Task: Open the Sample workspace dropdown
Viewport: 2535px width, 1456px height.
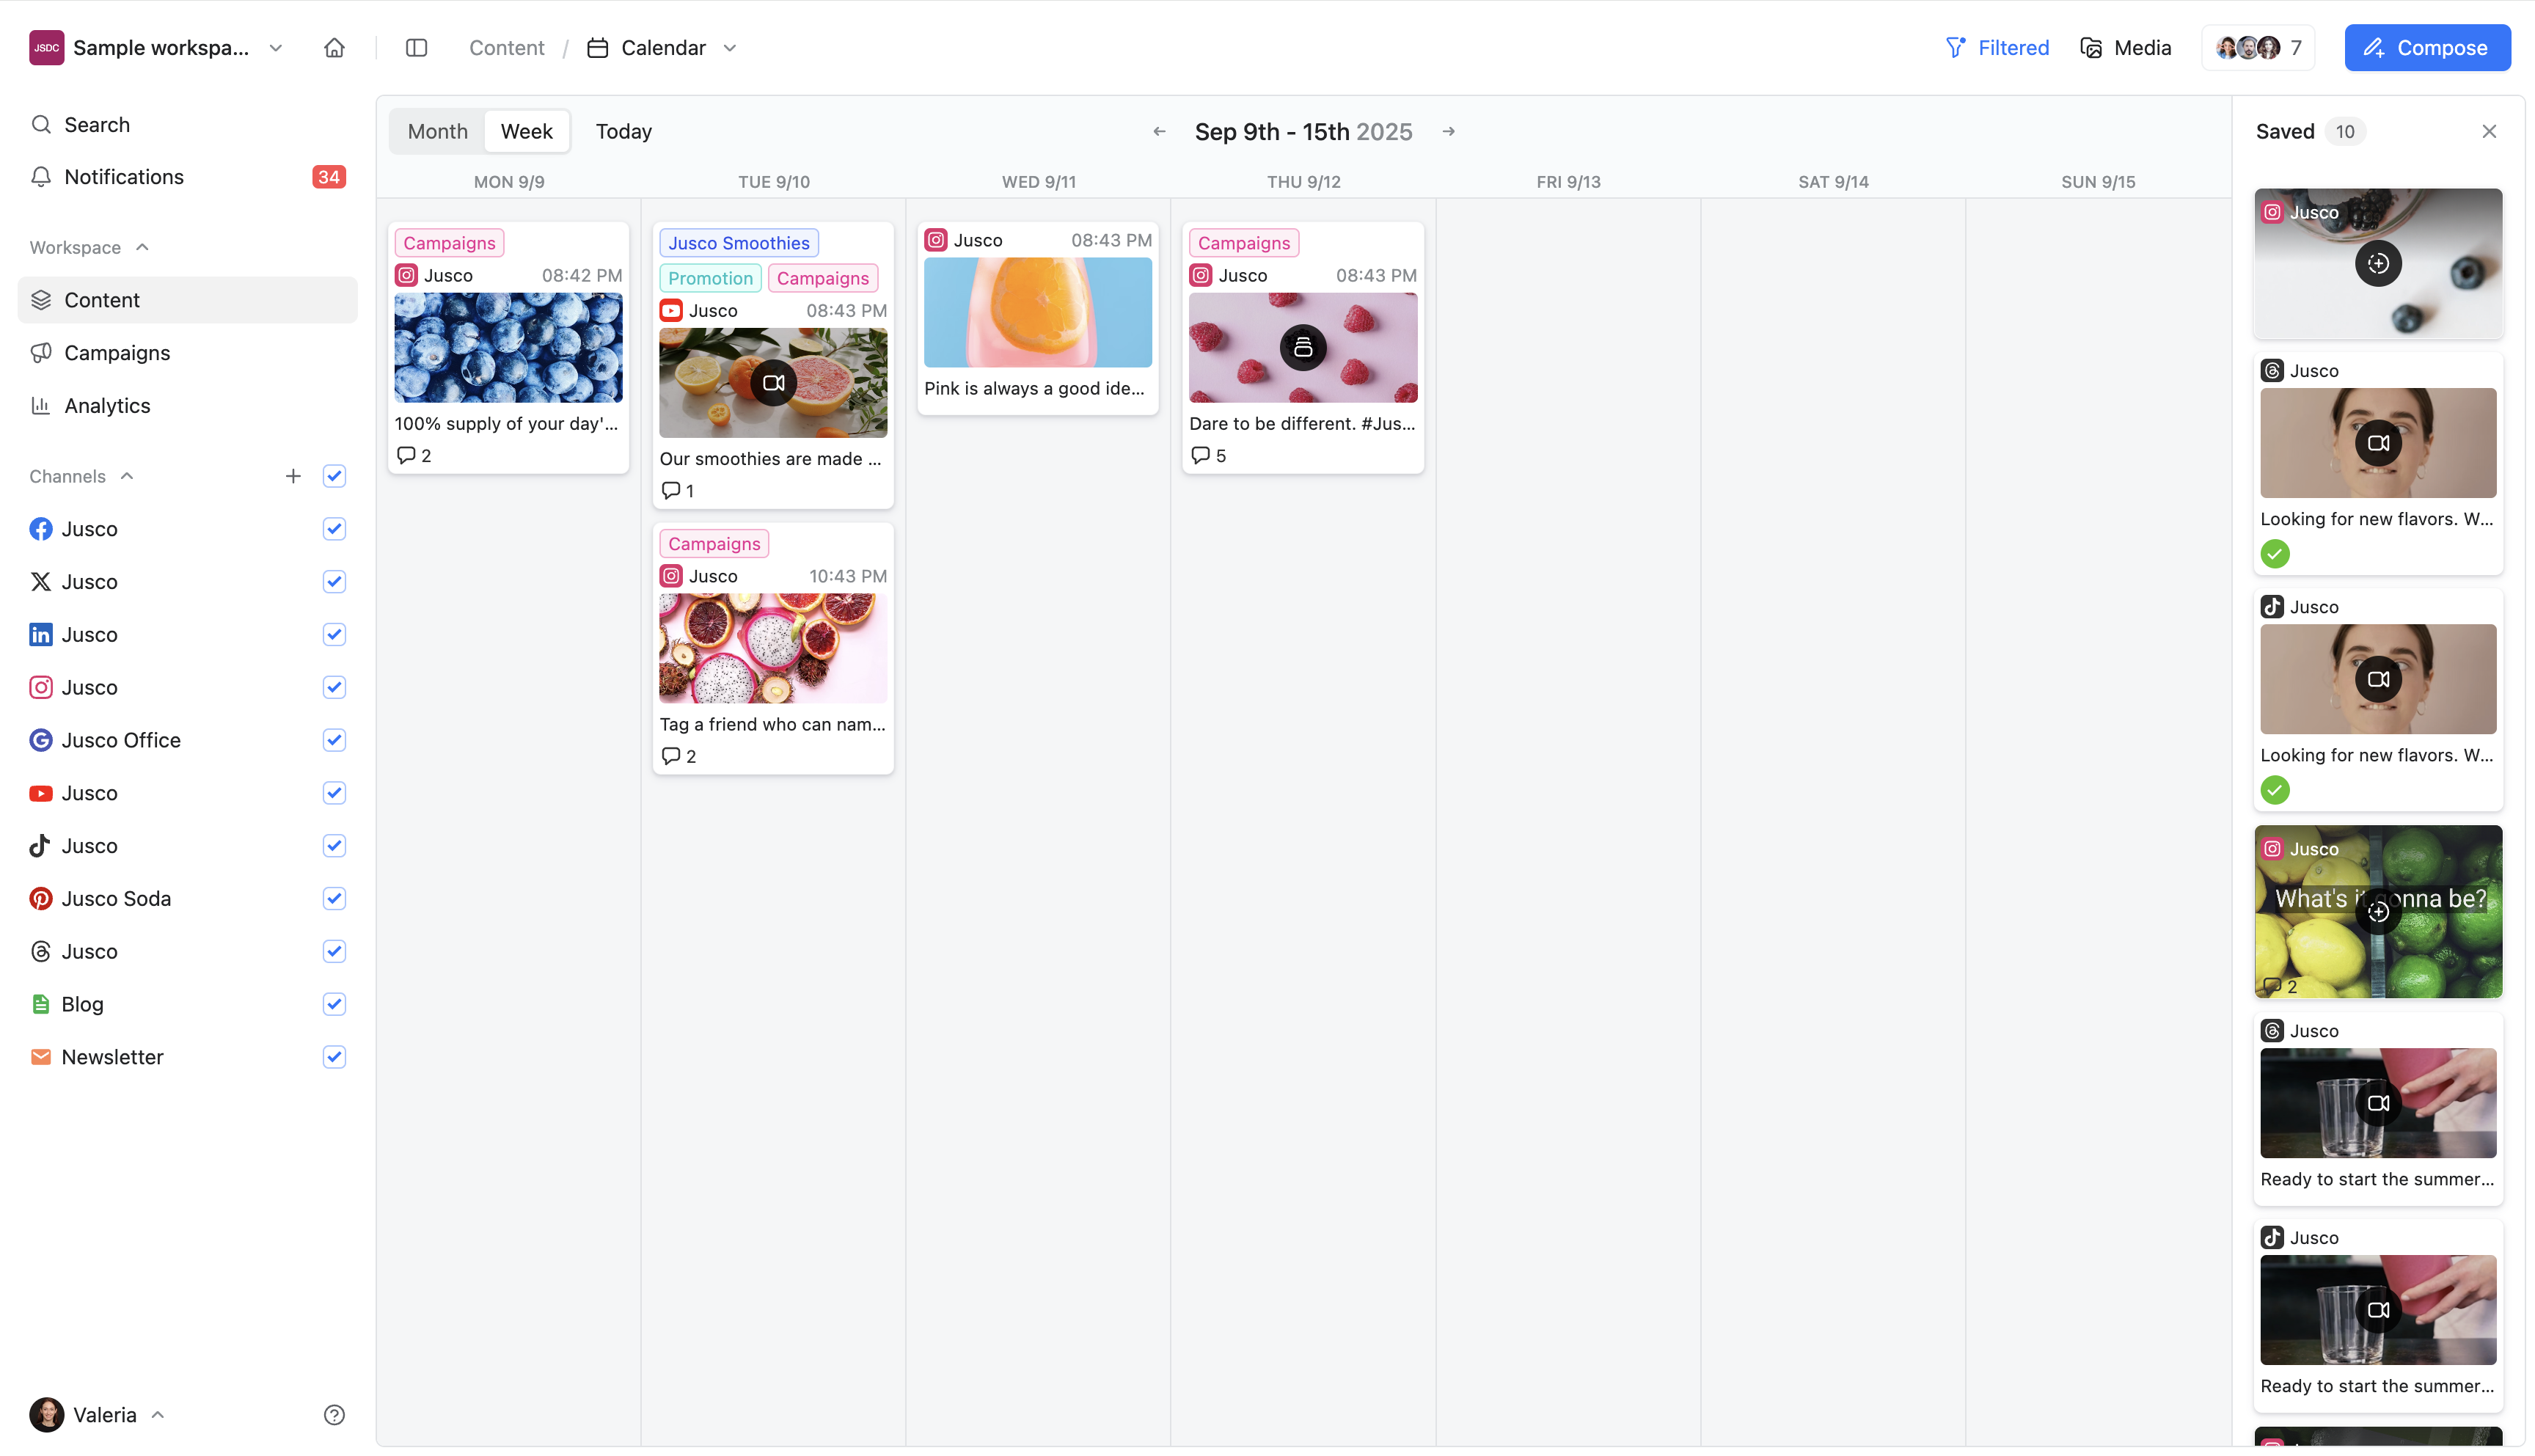Action: (276, 48)
